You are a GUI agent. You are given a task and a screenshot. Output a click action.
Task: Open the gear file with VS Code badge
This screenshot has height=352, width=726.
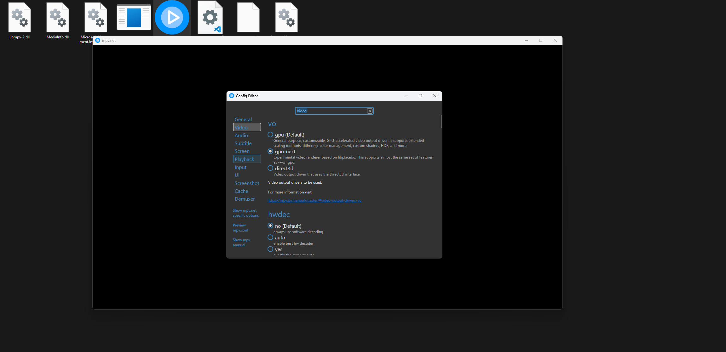point(210,17)
